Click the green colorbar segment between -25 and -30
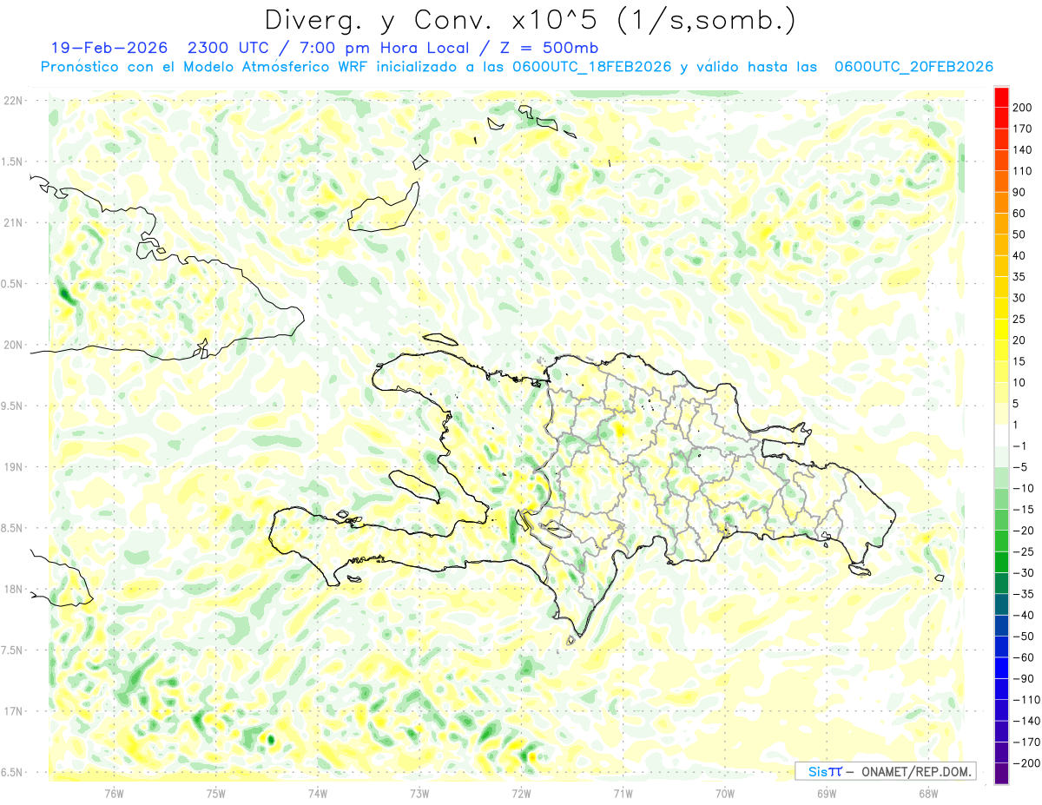Image resolution: width=1042 pixels, height=805 pixels. click(x=1002, y=562)
